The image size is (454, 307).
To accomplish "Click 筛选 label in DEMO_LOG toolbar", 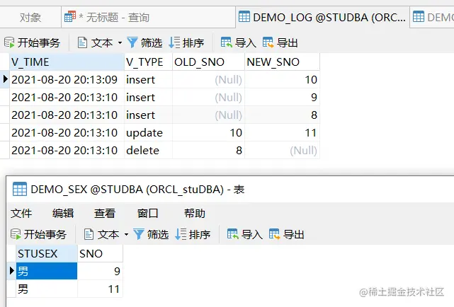I will pyautogui.click(x=152, y=42).
